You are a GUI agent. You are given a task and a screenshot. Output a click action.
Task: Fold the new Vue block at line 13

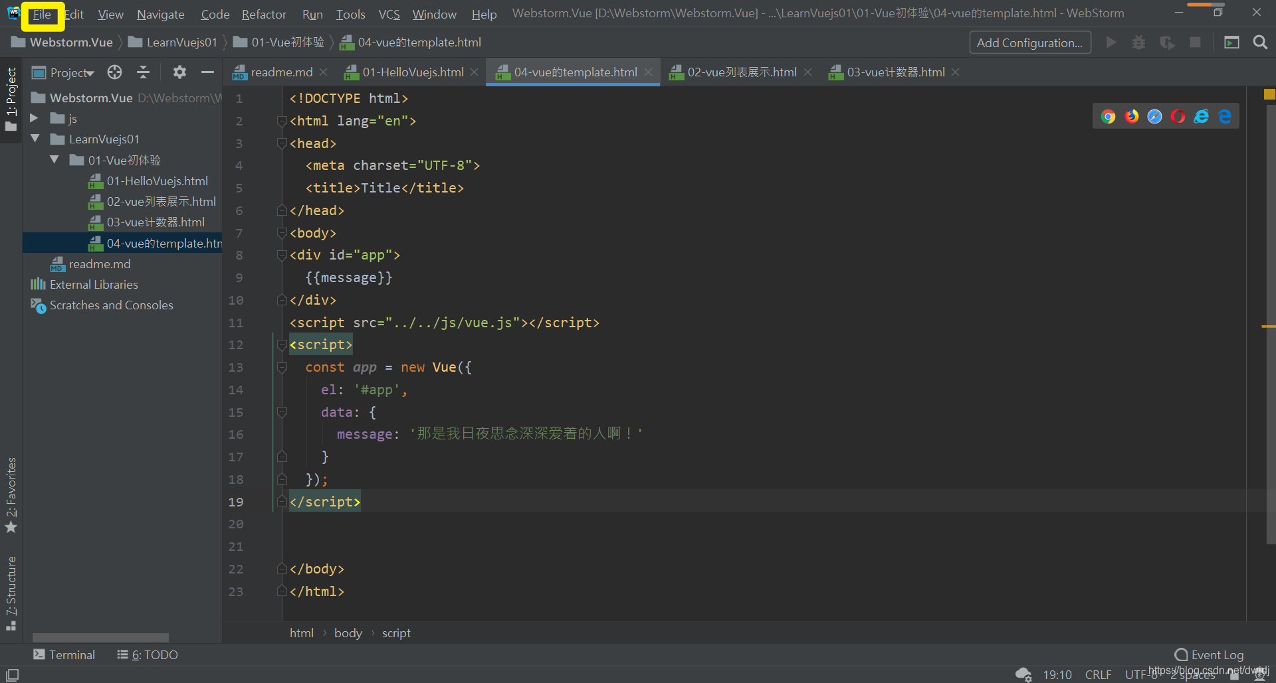[x=282, y=367]
